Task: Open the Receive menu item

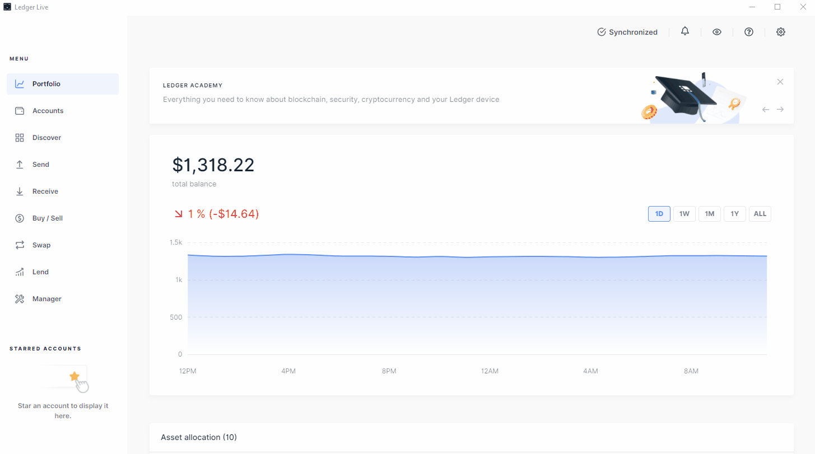Action: pyautogui.click(x=63, y=191)
